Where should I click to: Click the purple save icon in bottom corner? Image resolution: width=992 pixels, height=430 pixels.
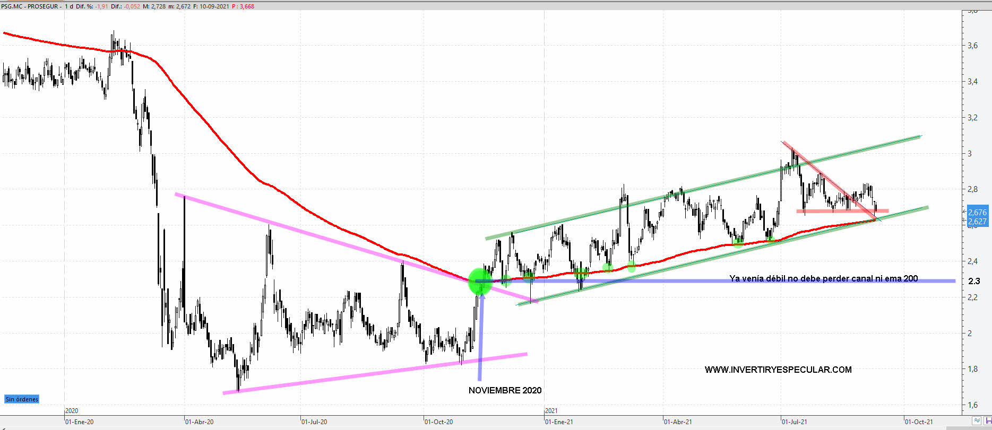point(988,420)
